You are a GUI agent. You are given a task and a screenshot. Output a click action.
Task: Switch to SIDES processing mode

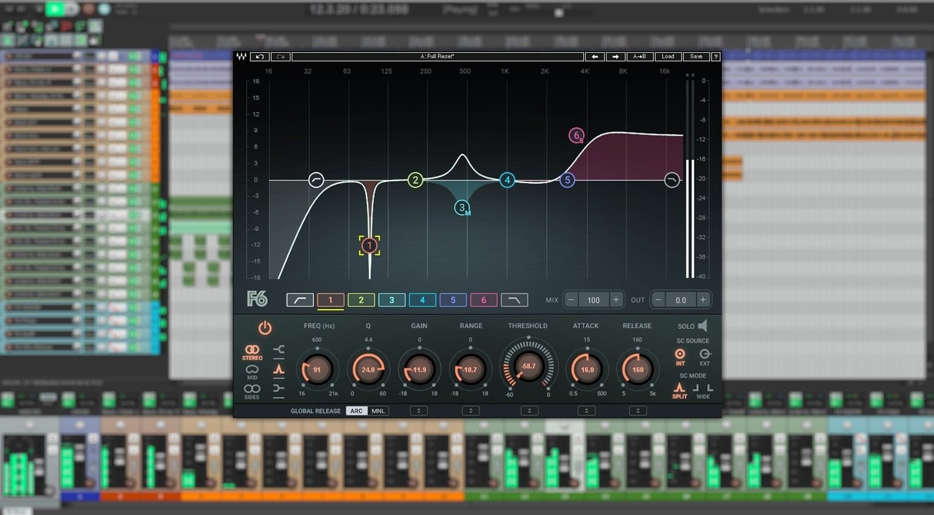click(x=252, y=391)
